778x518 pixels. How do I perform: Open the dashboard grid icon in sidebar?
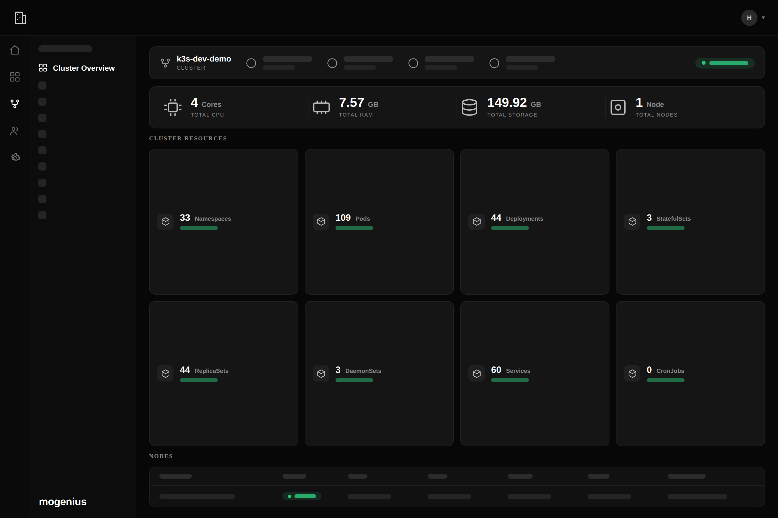[x=15, y=77]
